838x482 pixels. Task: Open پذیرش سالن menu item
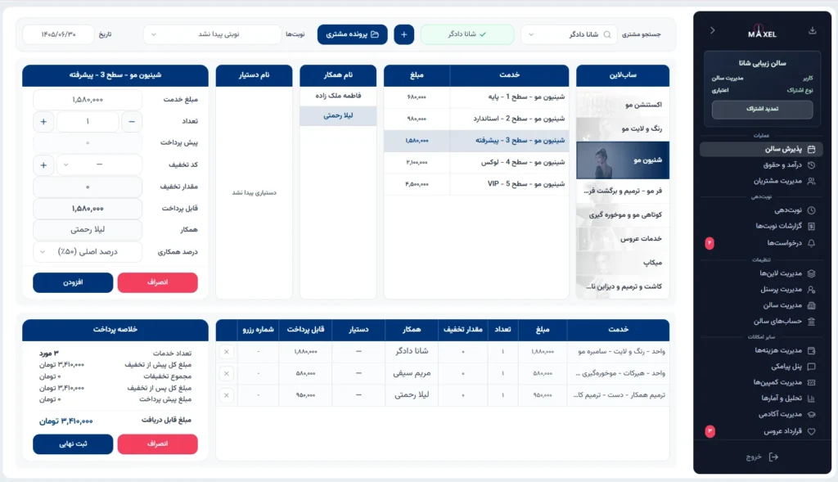(x=760, y=149)
